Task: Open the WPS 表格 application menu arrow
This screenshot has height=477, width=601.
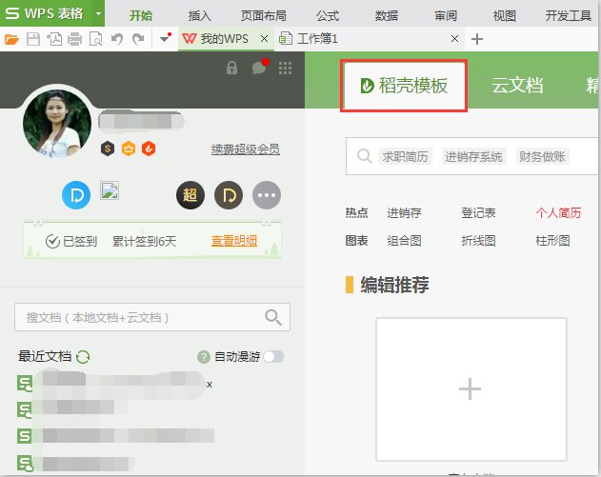Action: pyautogui.click(x=98, y=13)
